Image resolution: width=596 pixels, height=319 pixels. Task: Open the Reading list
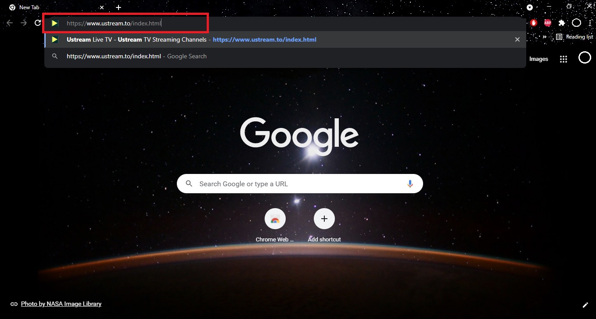574,37
